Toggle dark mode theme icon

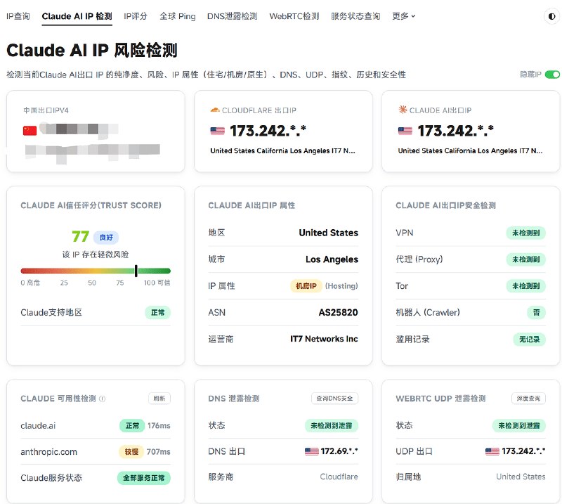coord(551,16)
